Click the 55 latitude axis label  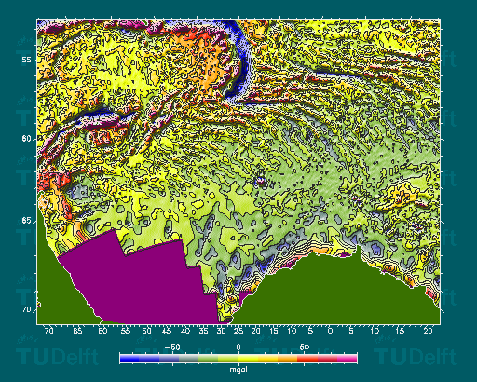point(27,60)
